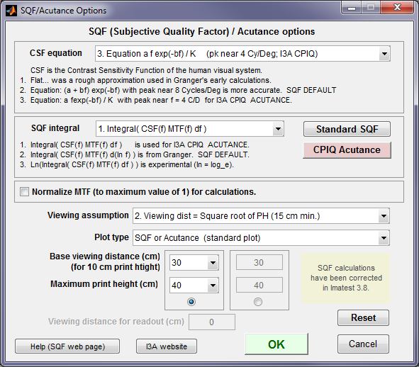The image size is (419, 367).
Task: Click the Cancel button
Action: (x=363, y=344)
